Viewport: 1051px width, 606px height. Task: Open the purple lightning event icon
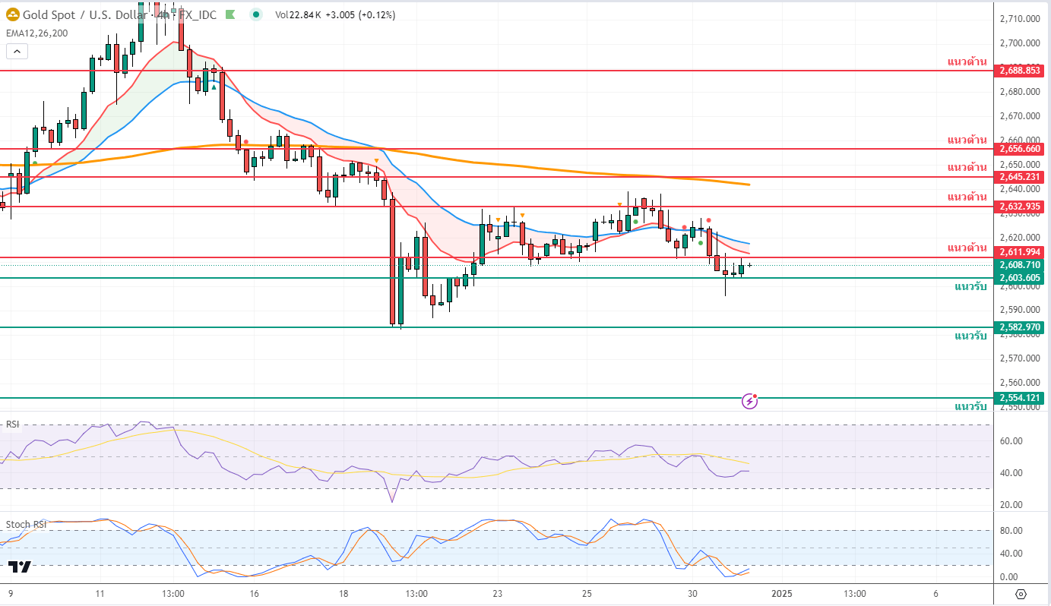click(749, 401)
